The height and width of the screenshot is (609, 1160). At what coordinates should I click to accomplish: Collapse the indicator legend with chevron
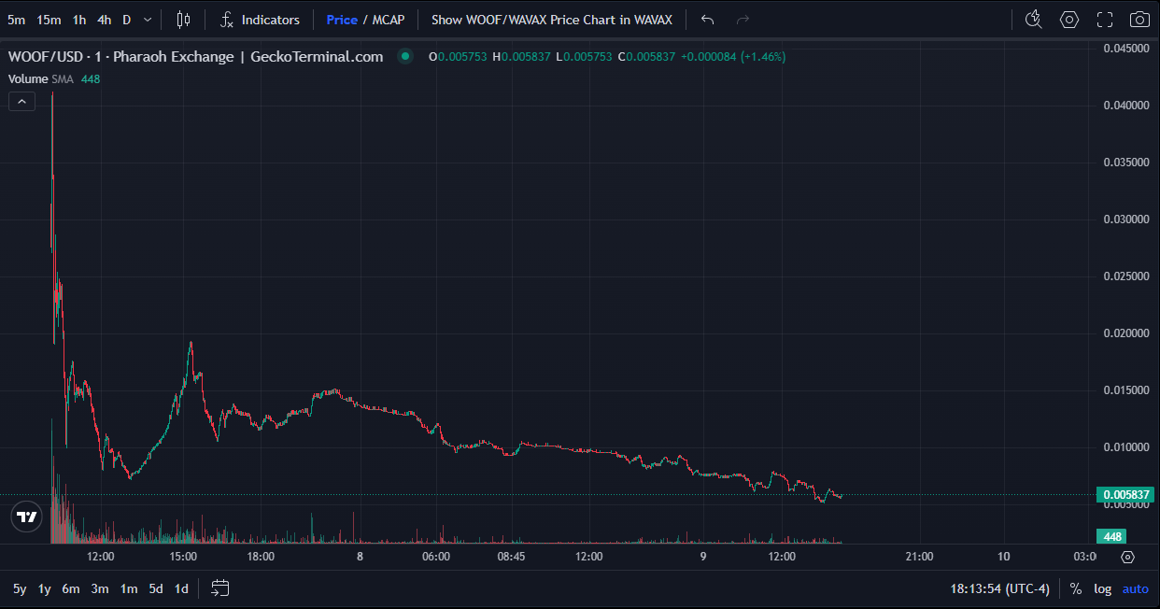tap(21, 101)
